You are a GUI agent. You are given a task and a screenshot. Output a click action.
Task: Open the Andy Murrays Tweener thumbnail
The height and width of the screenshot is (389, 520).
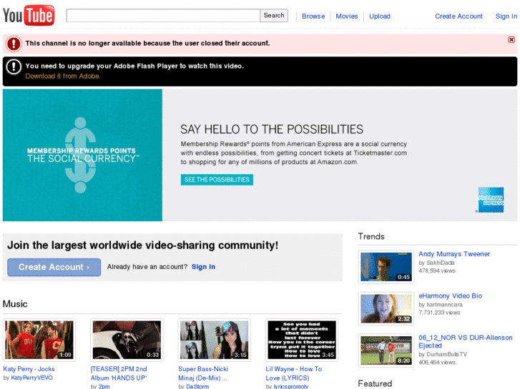(386, 267)
